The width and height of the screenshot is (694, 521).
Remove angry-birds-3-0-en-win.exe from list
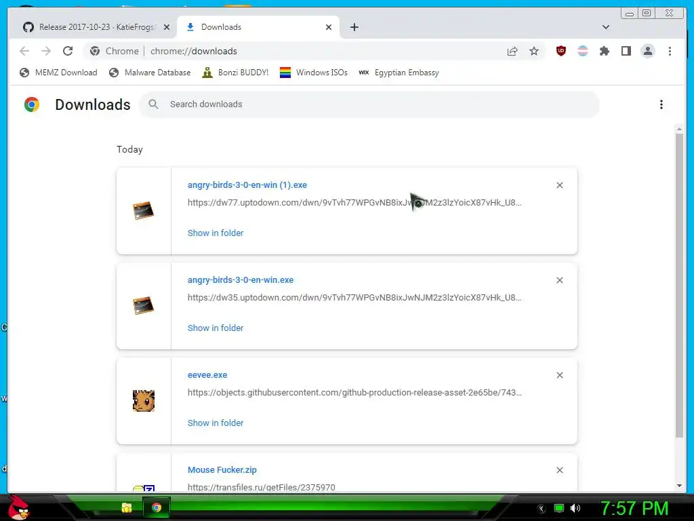[x=559, y=280]
